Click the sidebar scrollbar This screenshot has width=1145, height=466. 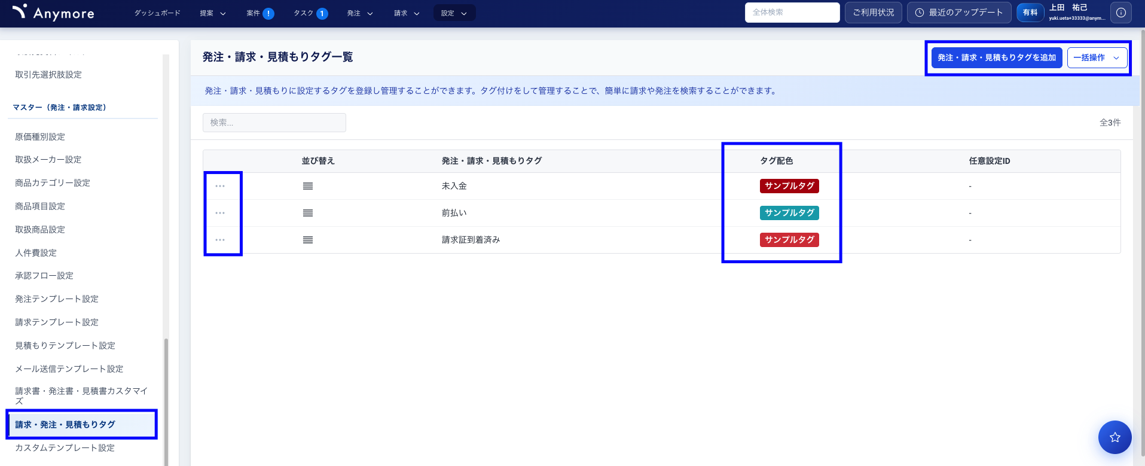tap(166, 401)
